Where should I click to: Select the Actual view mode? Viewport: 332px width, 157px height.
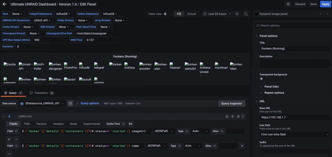click(x=192, y=14)
